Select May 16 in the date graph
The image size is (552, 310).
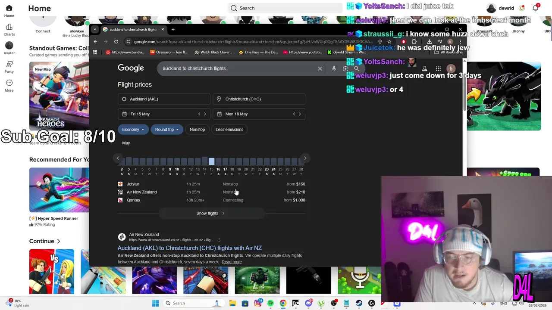218,166
